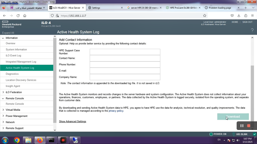Show hidden tray icons arrow
The height and width of the screenshot is (144, 257).
click(x=224, y=140)
